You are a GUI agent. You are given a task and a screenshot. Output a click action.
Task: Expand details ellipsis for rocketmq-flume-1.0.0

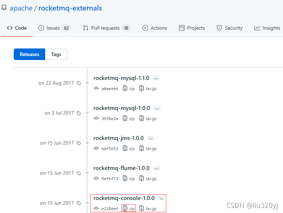pyautogui.click(x=156, y=168)
